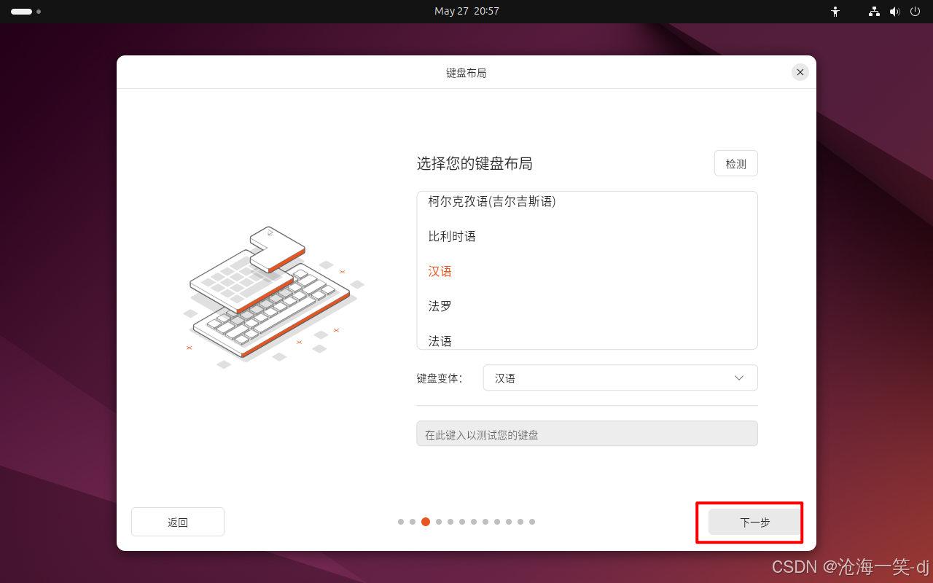The image size is (933, 583).
Task: Open the May 27 20:57 clock
Action: [466, 12]
